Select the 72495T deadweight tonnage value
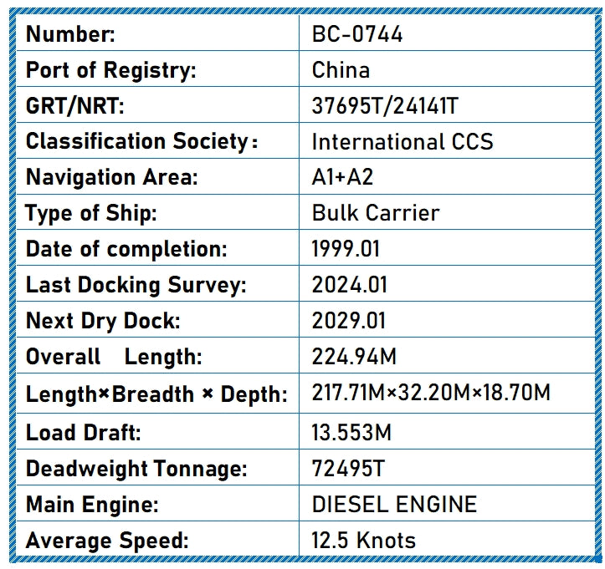Image resolution: width=605 pixels, height=569 pixels. (x=348, y=469)
